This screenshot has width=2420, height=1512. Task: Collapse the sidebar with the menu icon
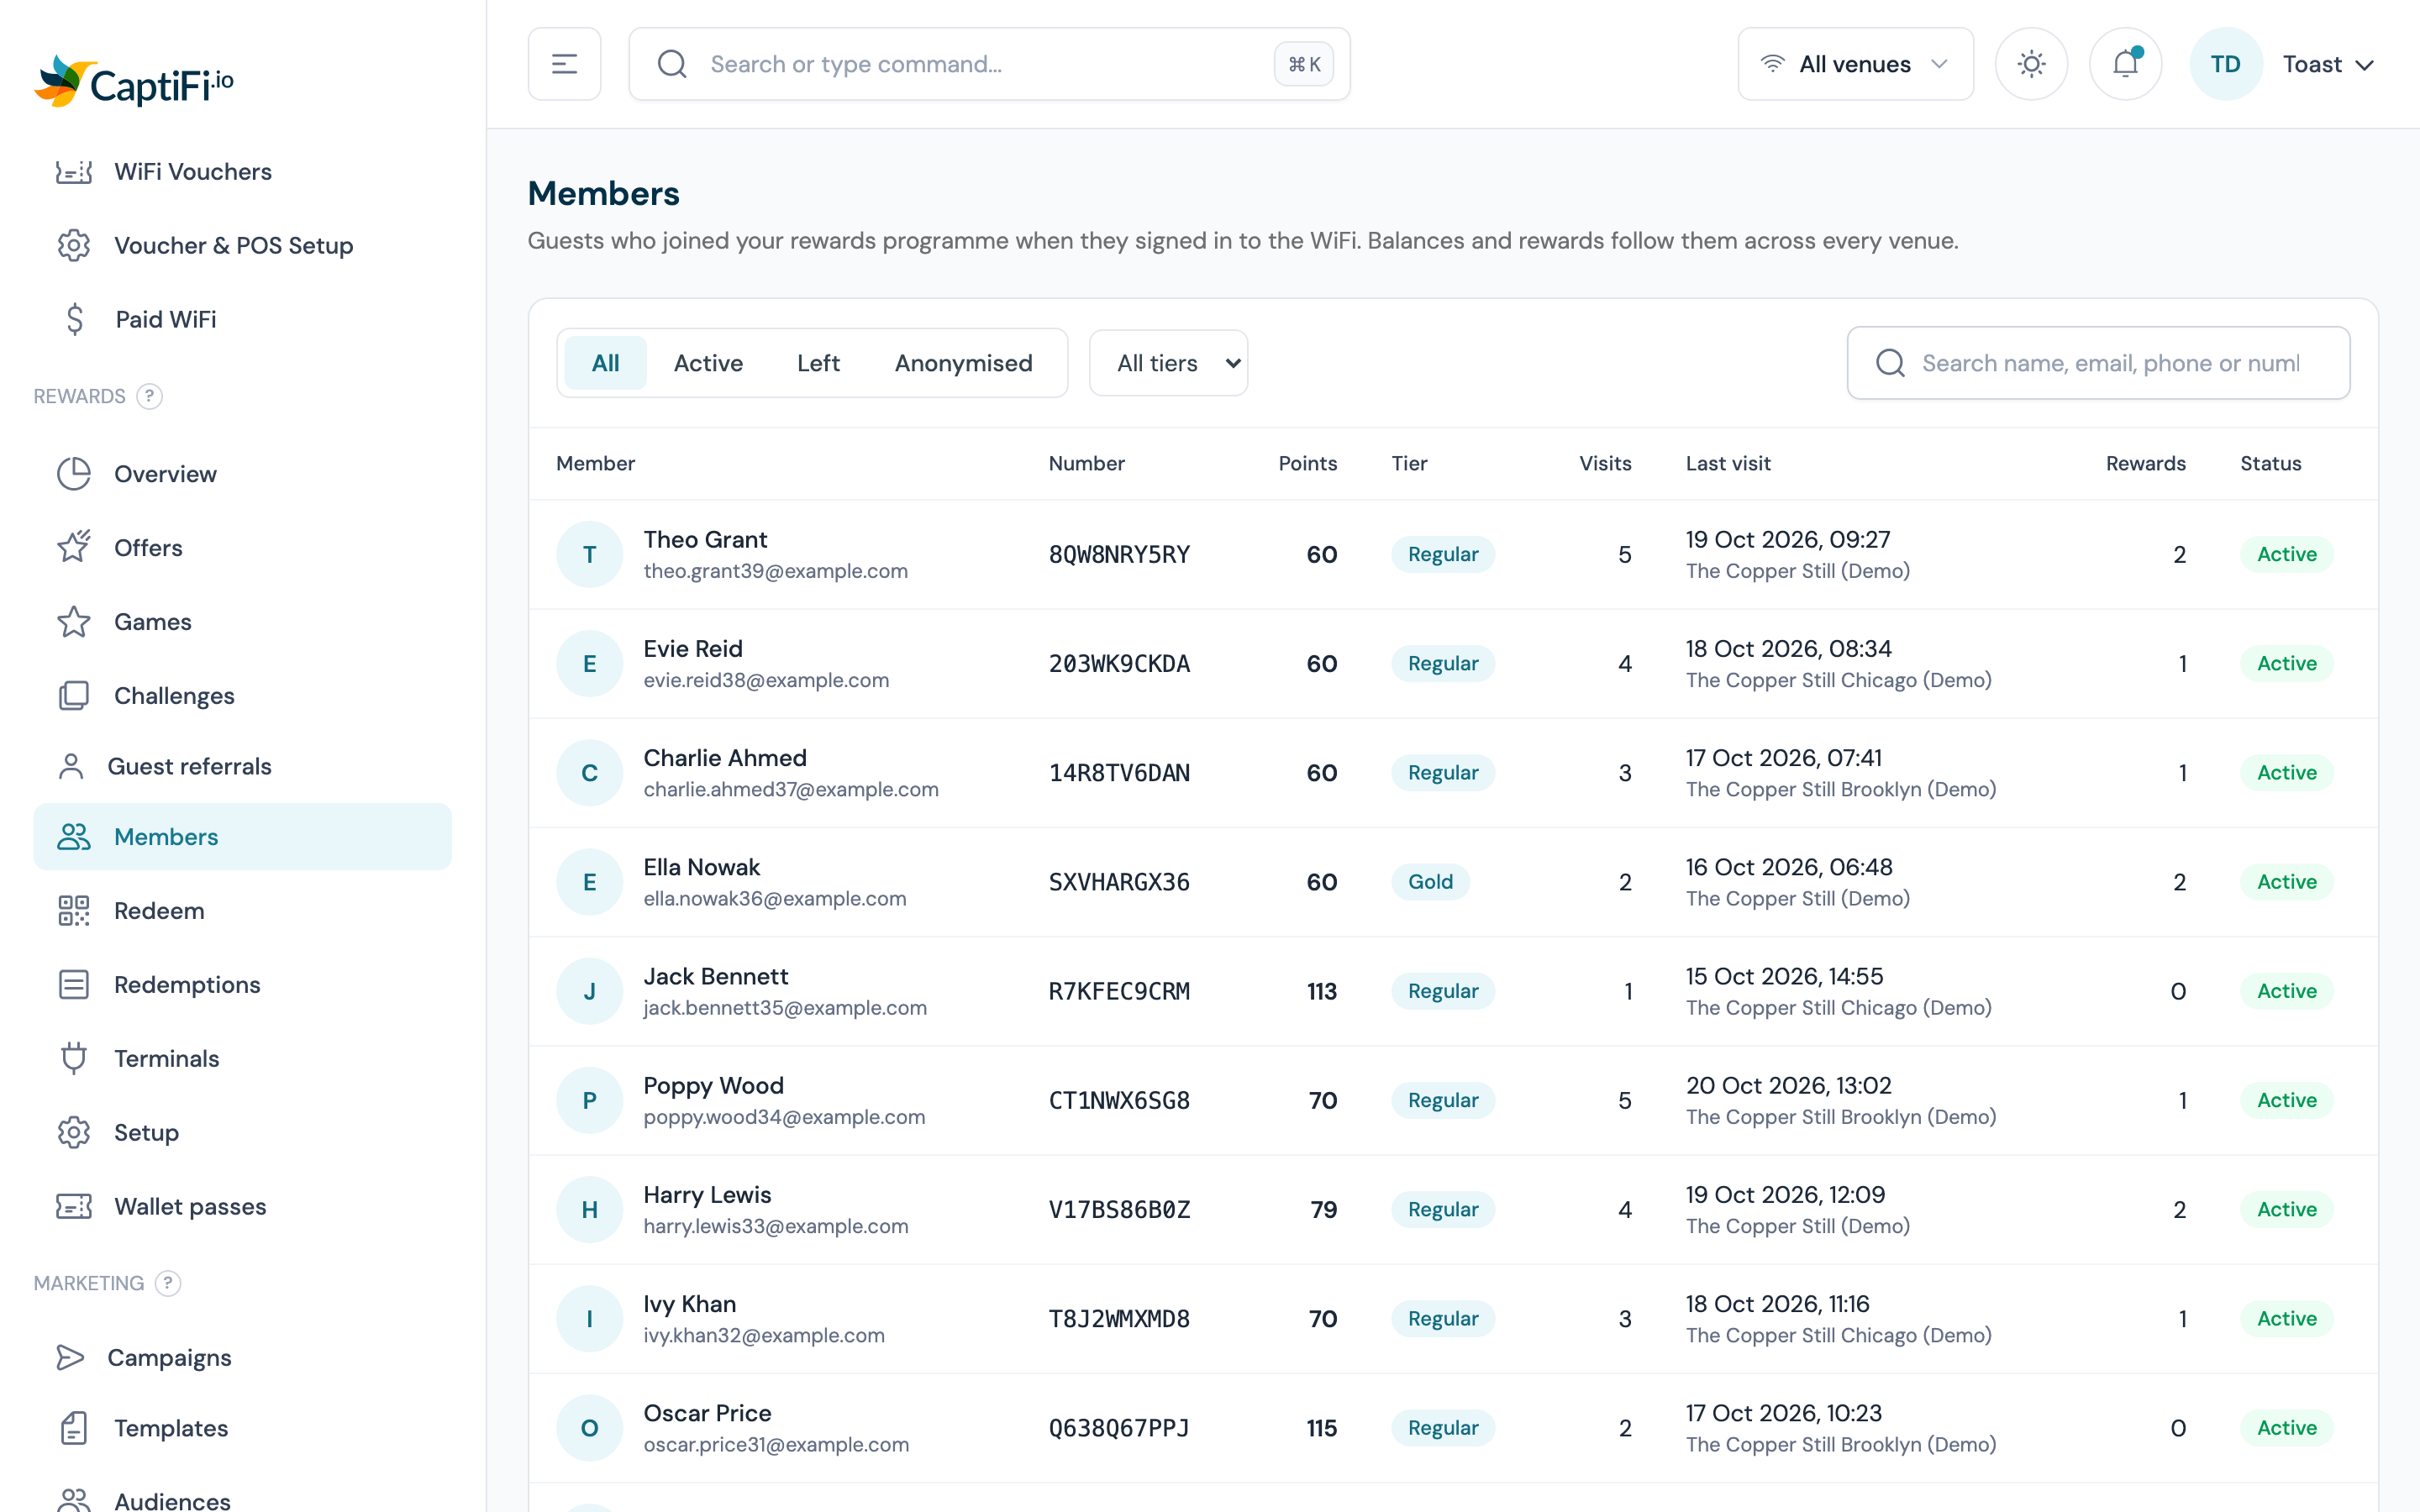(x=564, y=64)
